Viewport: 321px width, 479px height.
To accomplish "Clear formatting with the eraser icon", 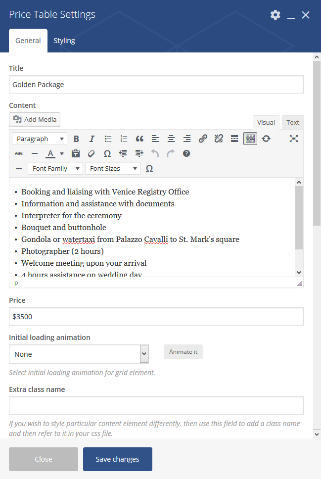I will [x=92, y=154].
